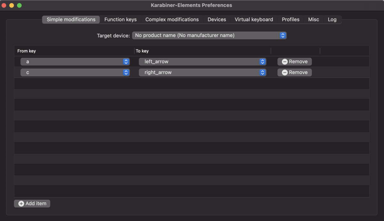Click the To key column header
Viewport: 384px width, 221px height.
[x=203, y=51]
